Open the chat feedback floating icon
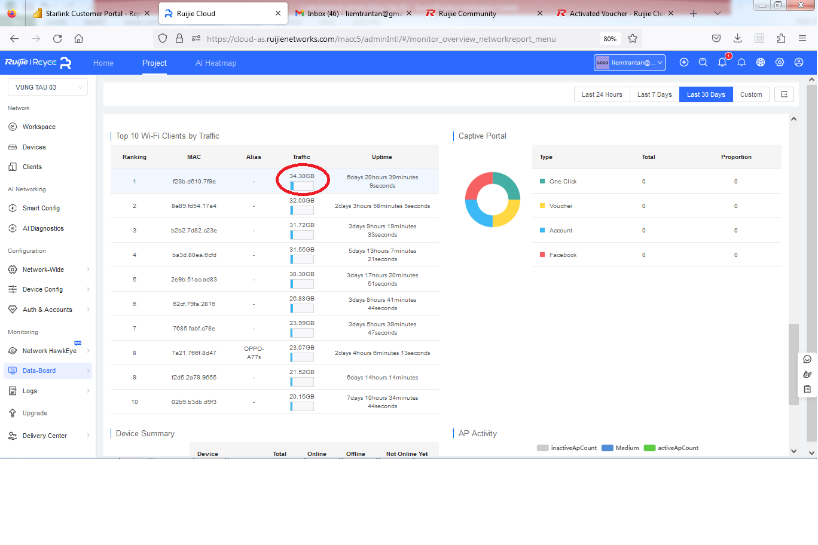The width and height of the screenshot is (818, 545). tap(807, 359)
